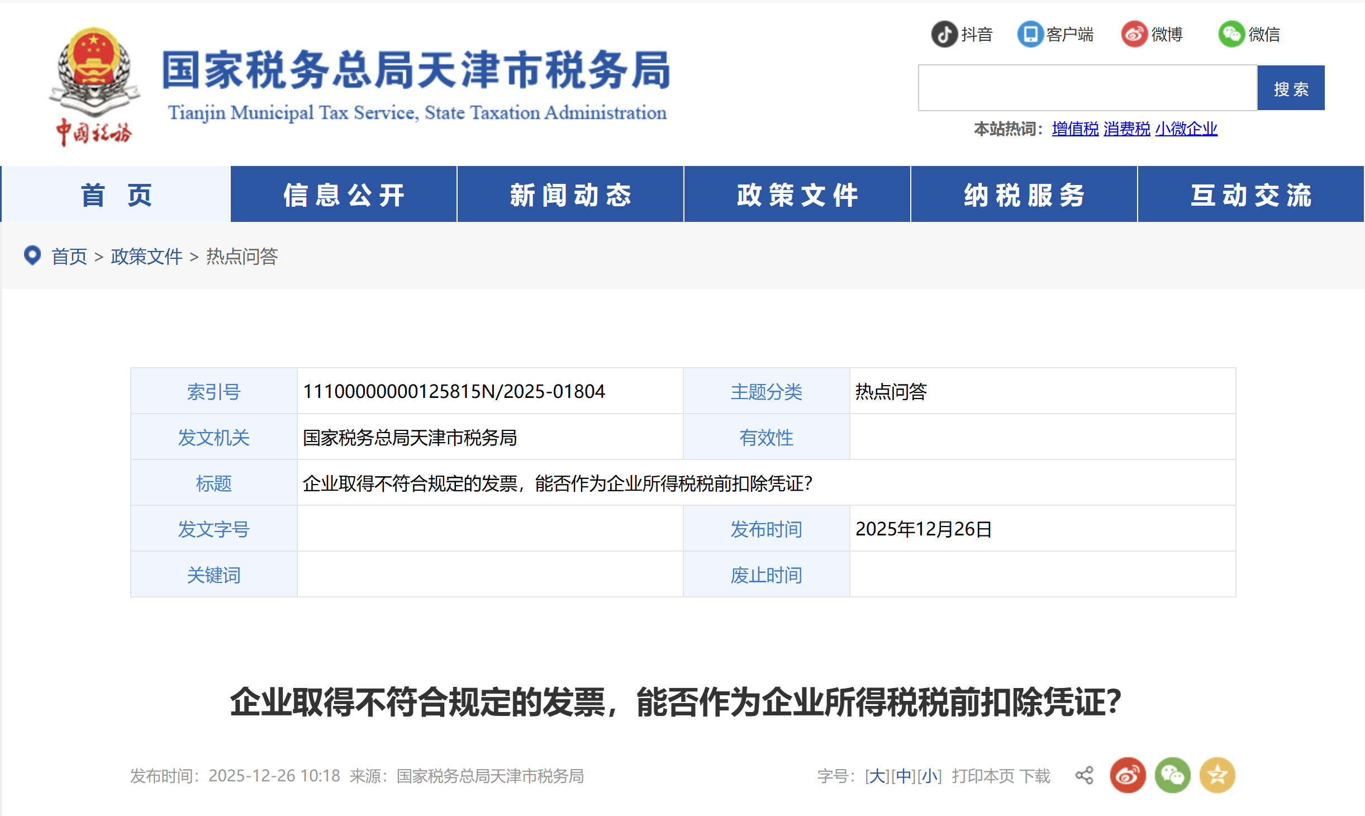Click the index number 11100000000125815N/2025-01804
Viewport: 1365px width, 816px height.
click(x=454, y=391)
